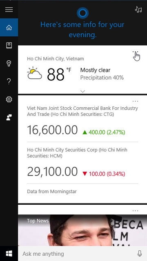The image size is (147, 261).
Task: Click the Data from Morningstar text
Action: [x=52, y=191]
